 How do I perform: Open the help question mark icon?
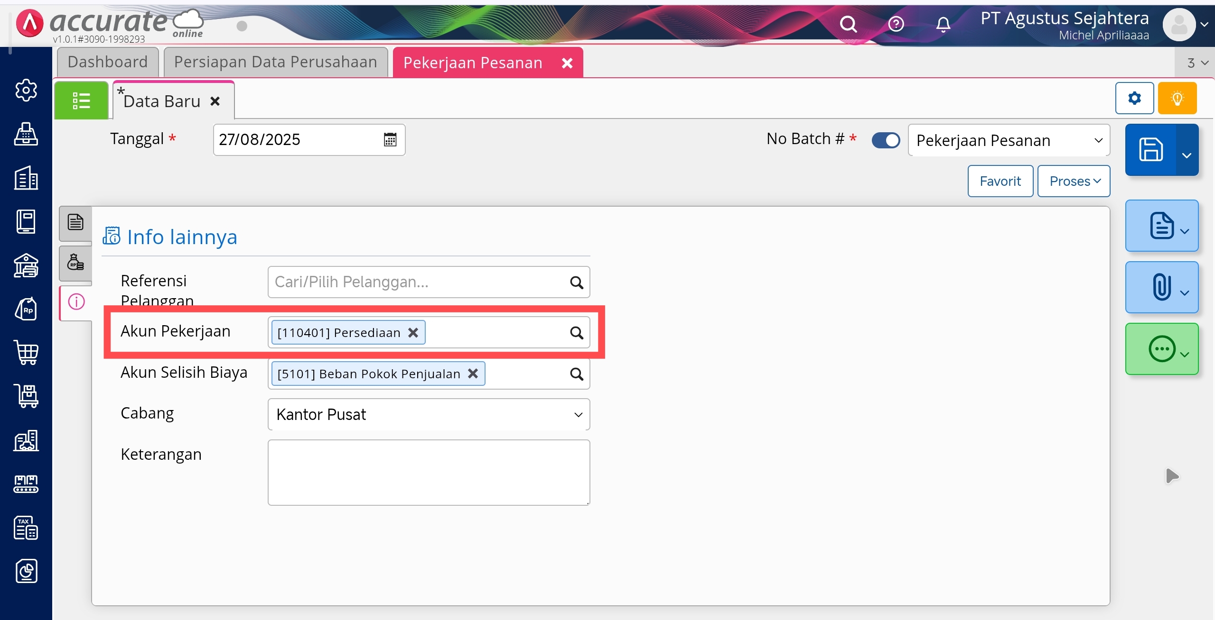(x=896, y=24)
